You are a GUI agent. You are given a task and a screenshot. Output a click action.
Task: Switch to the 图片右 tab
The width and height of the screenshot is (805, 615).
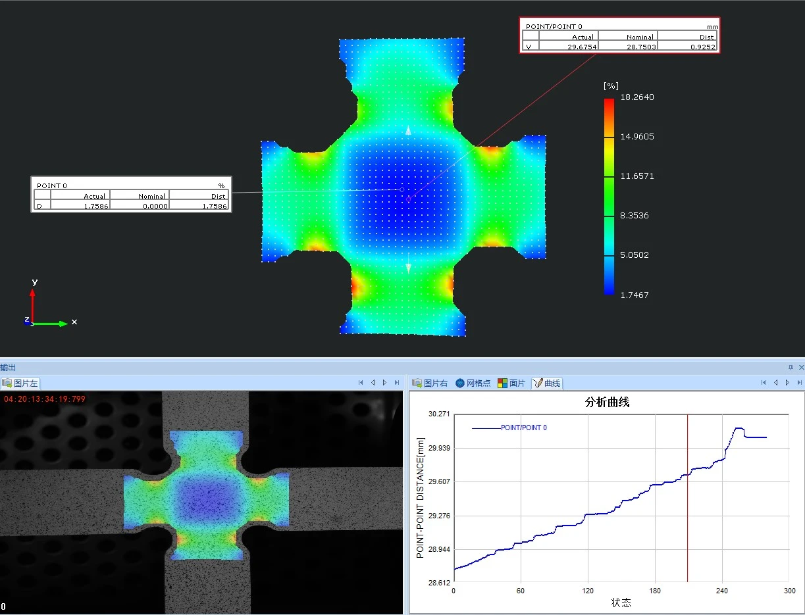(x=430, y=383)
